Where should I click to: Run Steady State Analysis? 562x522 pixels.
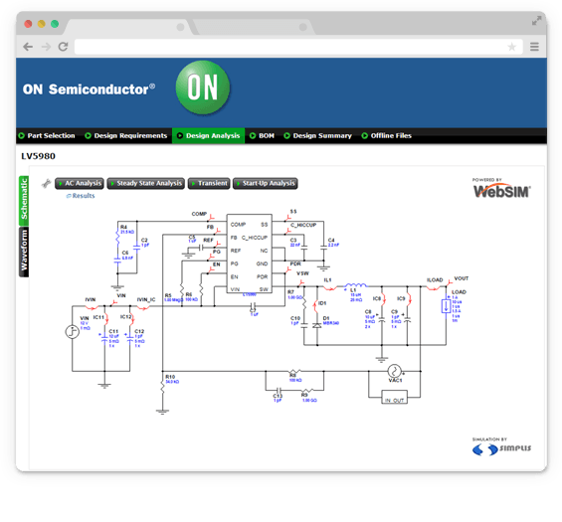[146, 183]
